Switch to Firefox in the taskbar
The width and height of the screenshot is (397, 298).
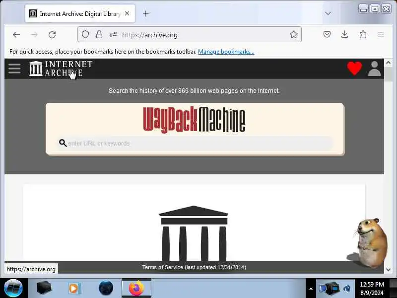pos(136,288)
